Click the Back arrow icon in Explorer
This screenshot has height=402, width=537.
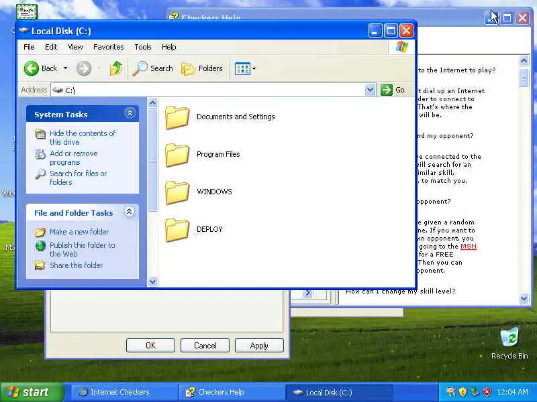coord(31,68)
